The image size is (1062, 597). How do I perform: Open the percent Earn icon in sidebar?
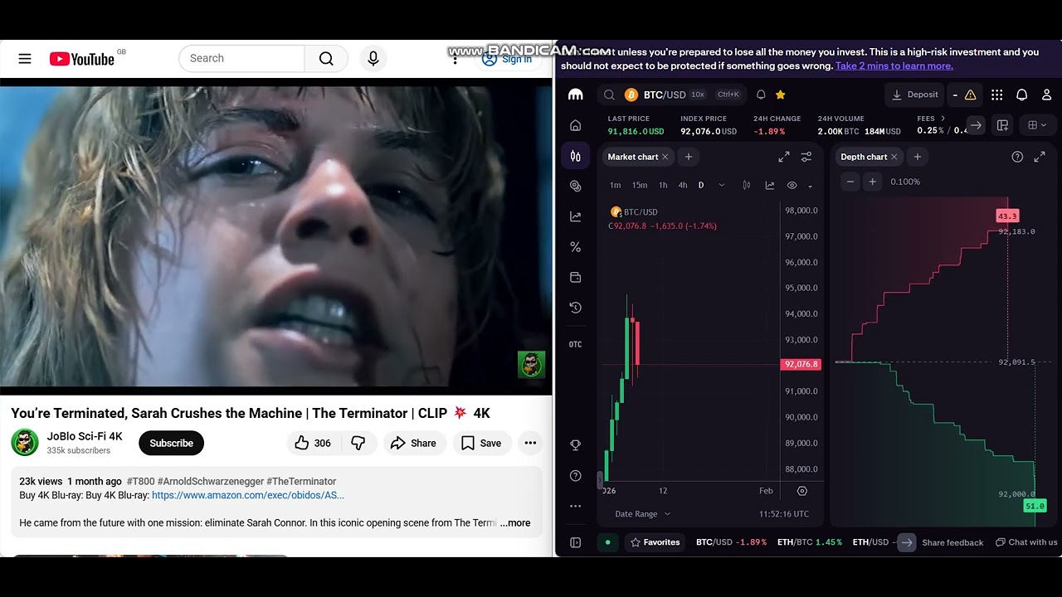coord(575,247)
